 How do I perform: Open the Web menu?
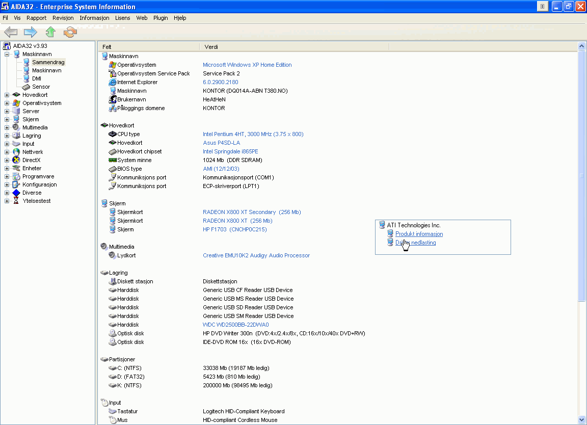[x=142, y=18]
